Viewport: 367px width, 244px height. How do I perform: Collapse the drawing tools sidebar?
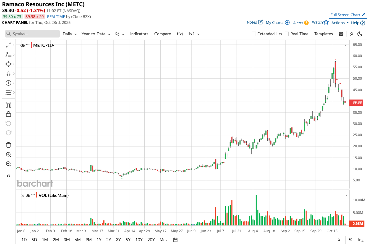coord(8,176)
